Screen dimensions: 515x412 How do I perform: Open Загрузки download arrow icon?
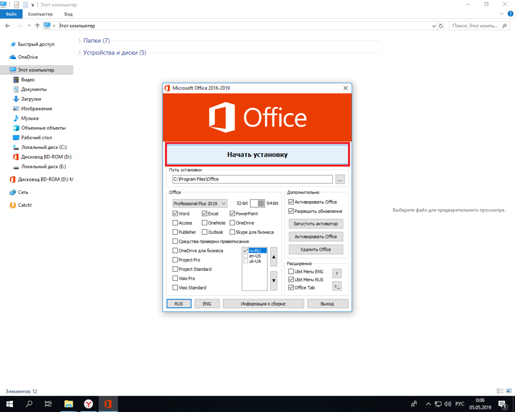[x=16, y=99]
